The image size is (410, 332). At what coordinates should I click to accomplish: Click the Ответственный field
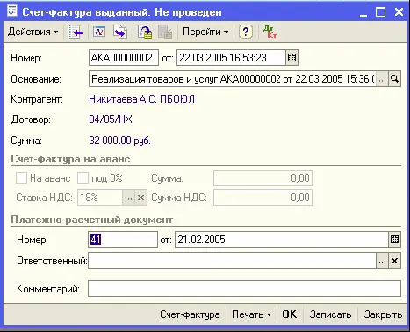click(232, 261)
